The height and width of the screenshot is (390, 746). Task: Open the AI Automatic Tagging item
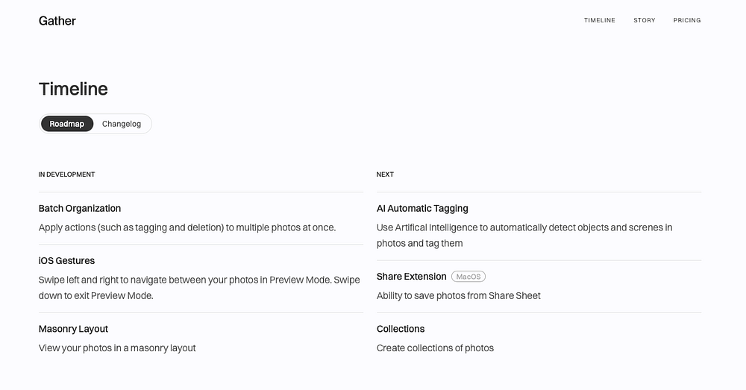pos(422,209)
